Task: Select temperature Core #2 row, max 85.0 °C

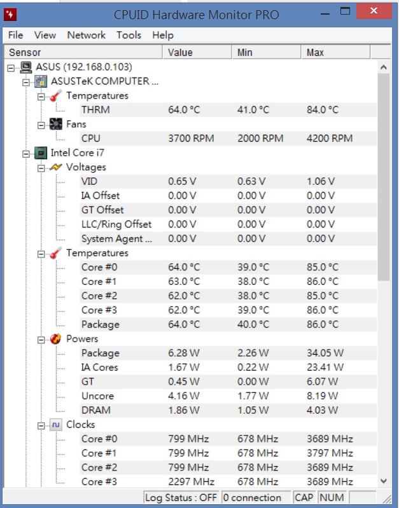Action: 228,296
